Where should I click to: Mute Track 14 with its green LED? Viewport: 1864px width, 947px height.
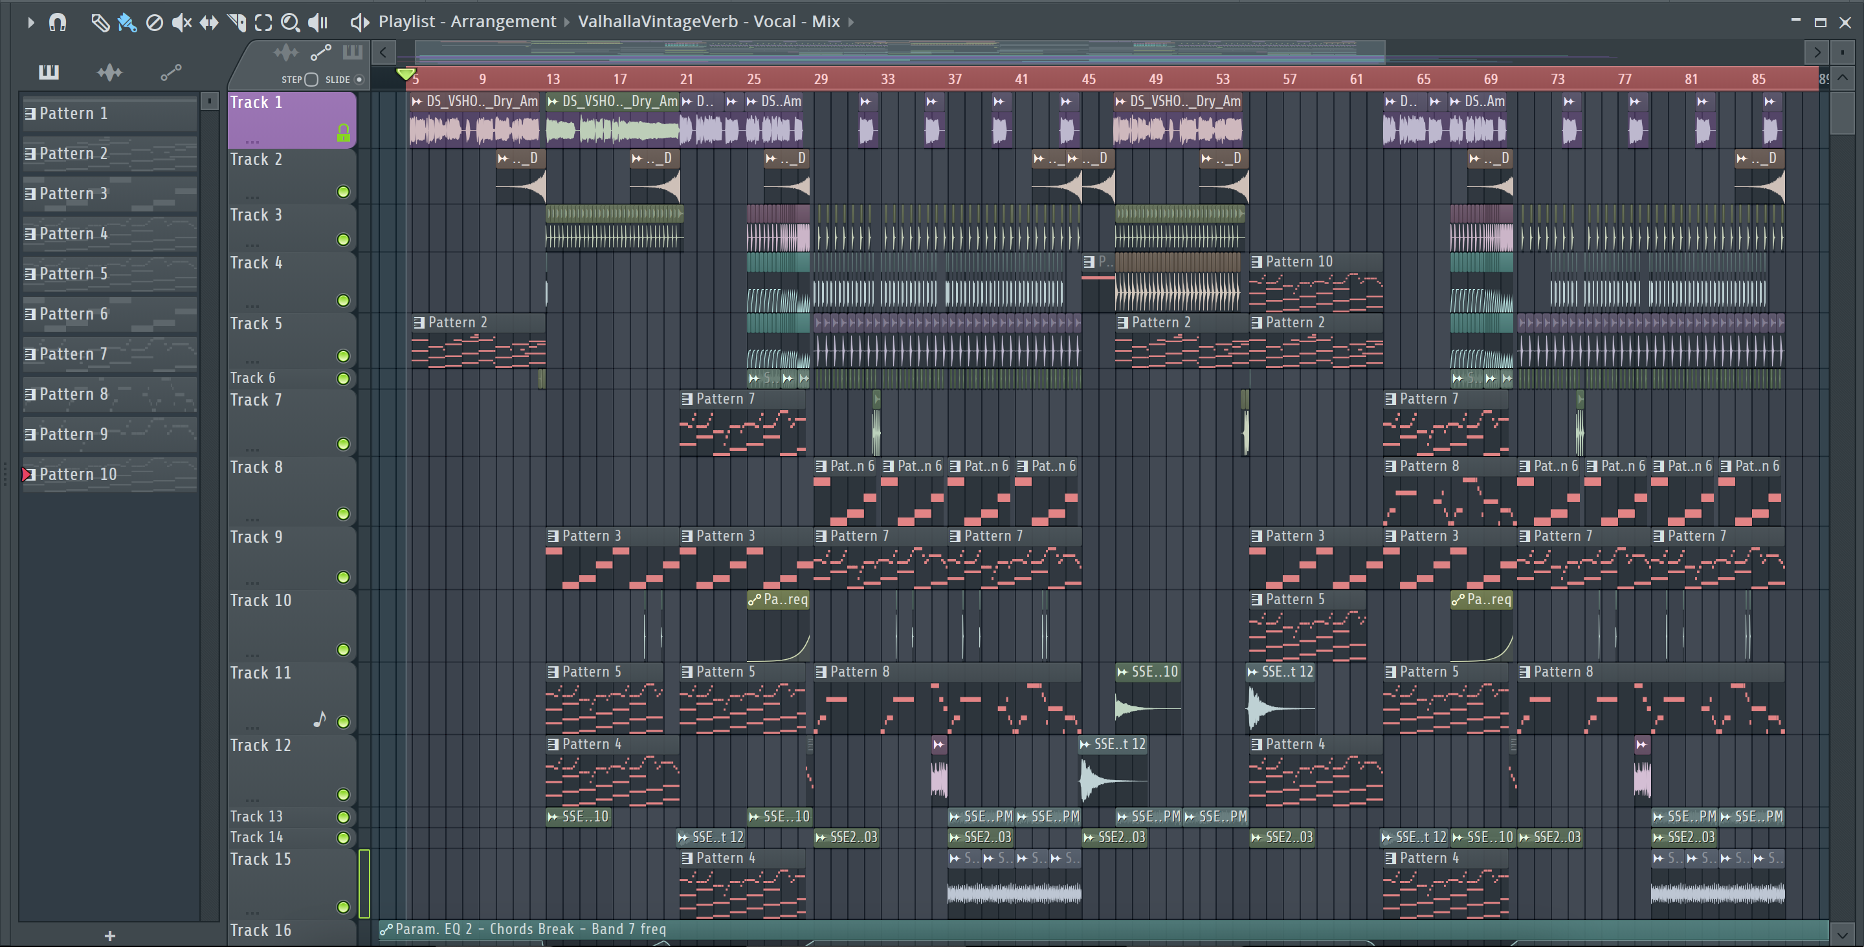tap(344, 838)
